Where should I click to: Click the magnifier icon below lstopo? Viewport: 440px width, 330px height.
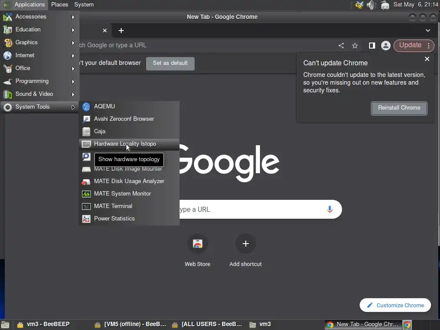[x=86, y=156]
